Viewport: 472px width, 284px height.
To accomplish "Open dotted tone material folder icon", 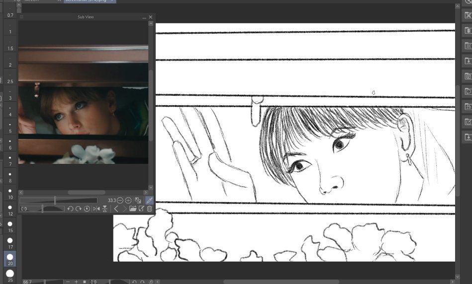I will (x=468, y=46).
